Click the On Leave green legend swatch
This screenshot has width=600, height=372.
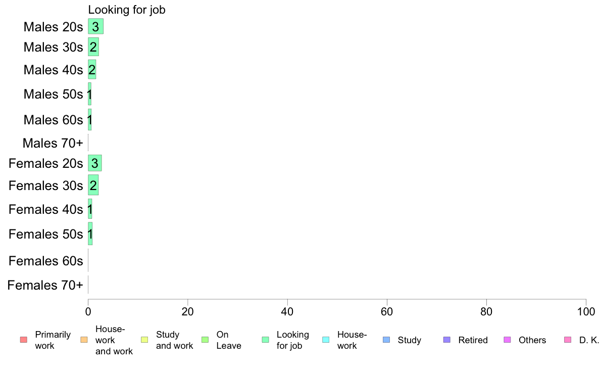click(x=205, y=340)
